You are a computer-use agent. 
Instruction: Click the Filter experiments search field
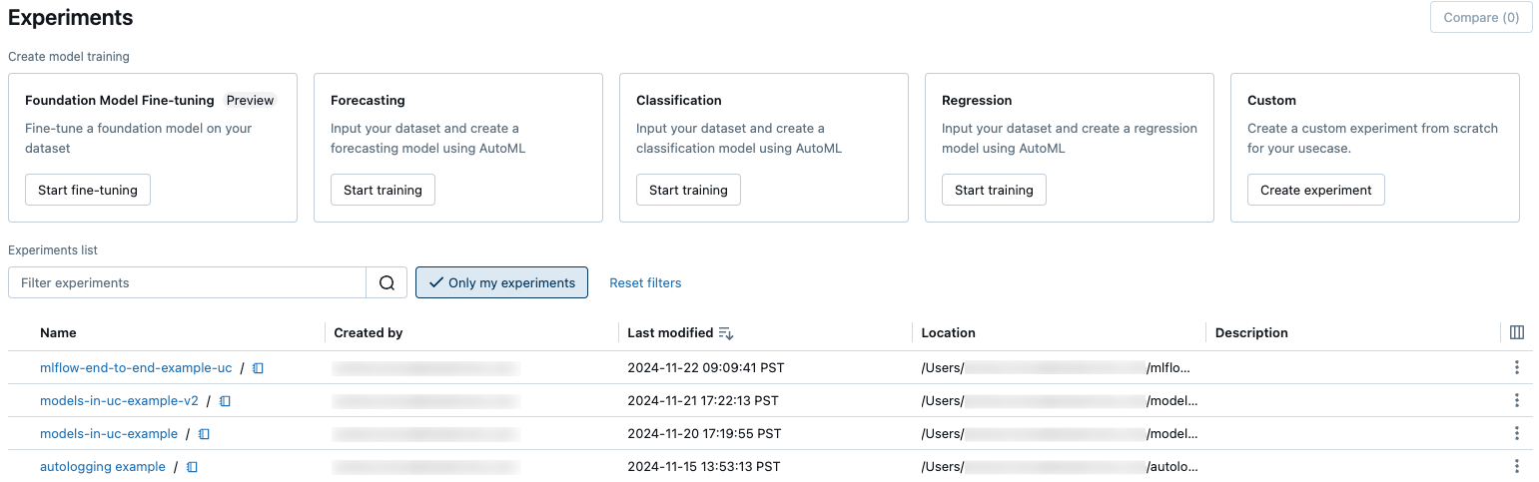tap(188, 282)
